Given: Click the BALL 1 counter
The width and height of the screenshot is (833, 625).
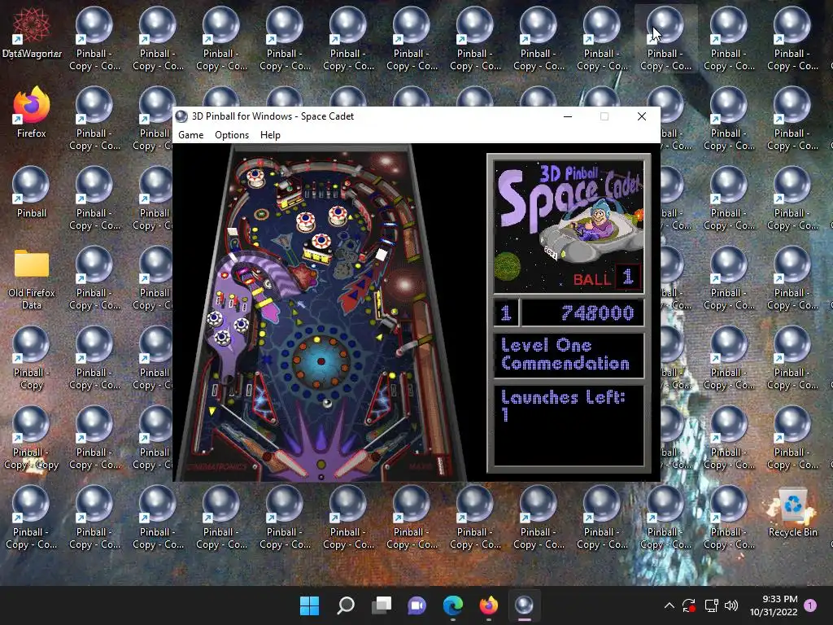Looking at the screenshot, I should 608,278.
